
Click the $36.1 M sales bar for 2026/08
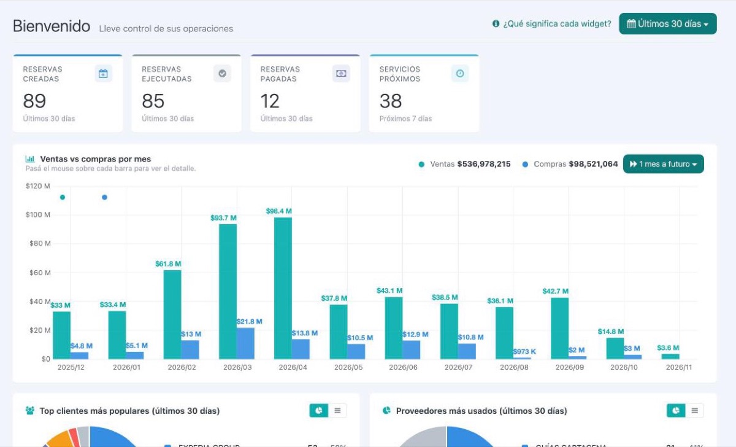[x=504, y=333]
